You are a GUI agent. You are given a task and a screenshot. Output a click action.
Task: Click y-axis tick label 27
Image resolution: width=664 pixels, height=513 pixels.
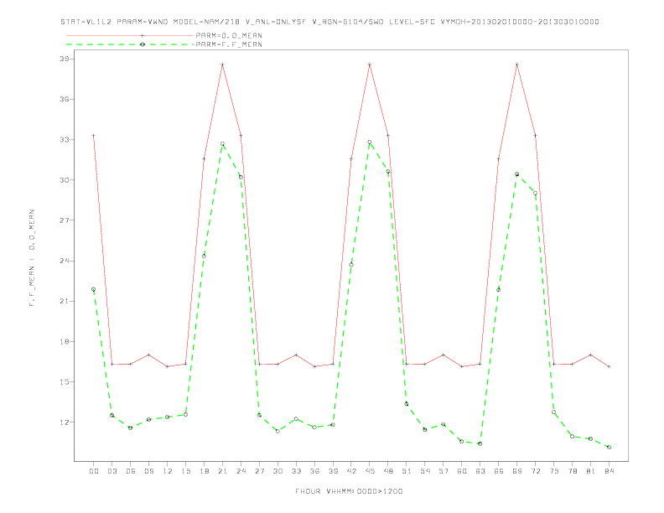point(64,220)
